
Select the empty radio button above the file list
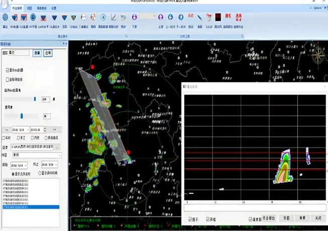pos(40,173)
